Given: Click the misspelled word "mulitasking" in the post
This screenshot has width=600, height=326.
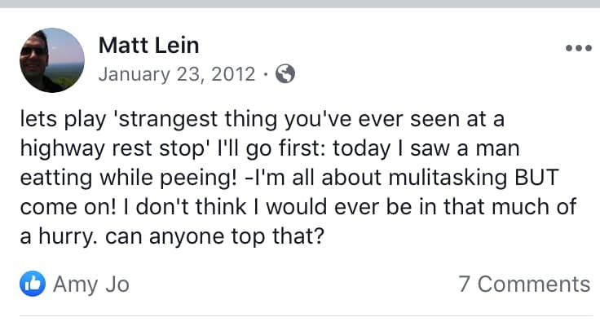Looking at the screenshot, I should (x=448, y=178).
